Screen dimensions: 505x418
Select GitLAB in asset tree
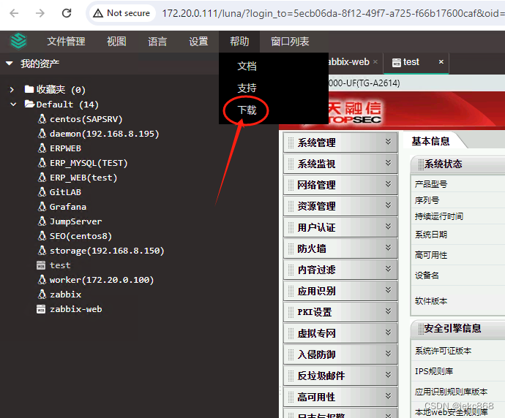(x=65, y=192)
